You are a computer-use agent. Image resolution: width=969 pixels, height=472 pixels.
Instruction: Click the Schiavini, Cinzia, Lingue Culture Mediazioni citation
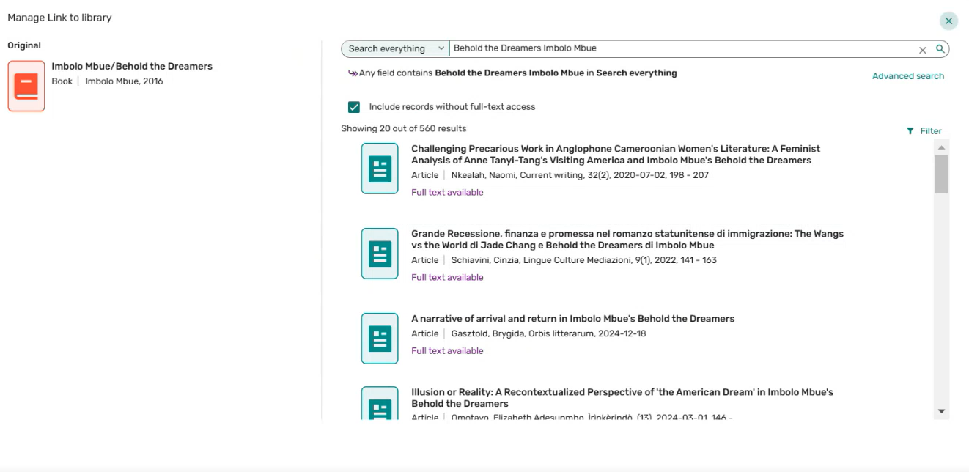583,260
